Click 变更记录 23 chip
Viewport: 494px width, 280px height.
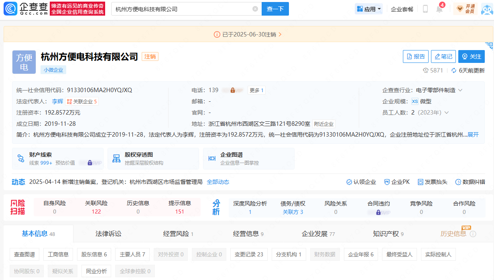point(249,254)
